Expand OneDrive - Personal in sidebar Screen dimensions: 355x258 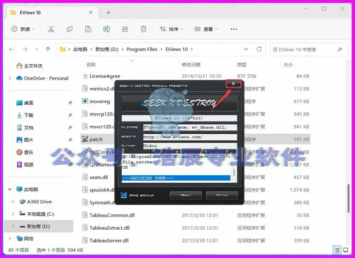[x=10, y=78]
